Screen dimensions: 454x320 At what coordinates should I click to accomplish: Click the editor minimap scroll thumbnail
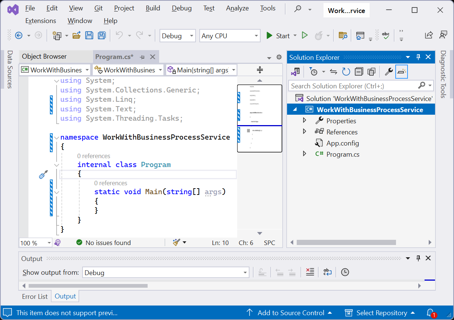click(260, 118)
